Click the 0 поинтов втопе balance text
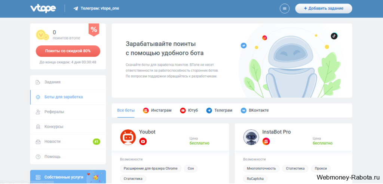The image size is (383, 184). click(x=67, y=35)
